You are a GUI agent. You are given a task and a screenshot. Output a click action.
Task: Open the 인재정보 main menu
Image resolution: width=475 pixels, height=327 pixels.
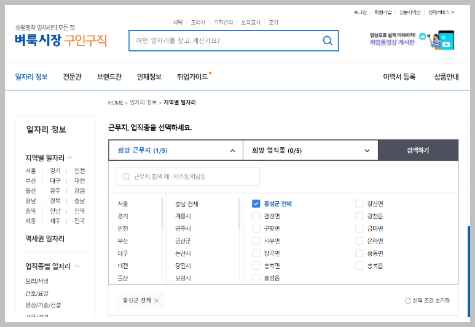point(149,77)
